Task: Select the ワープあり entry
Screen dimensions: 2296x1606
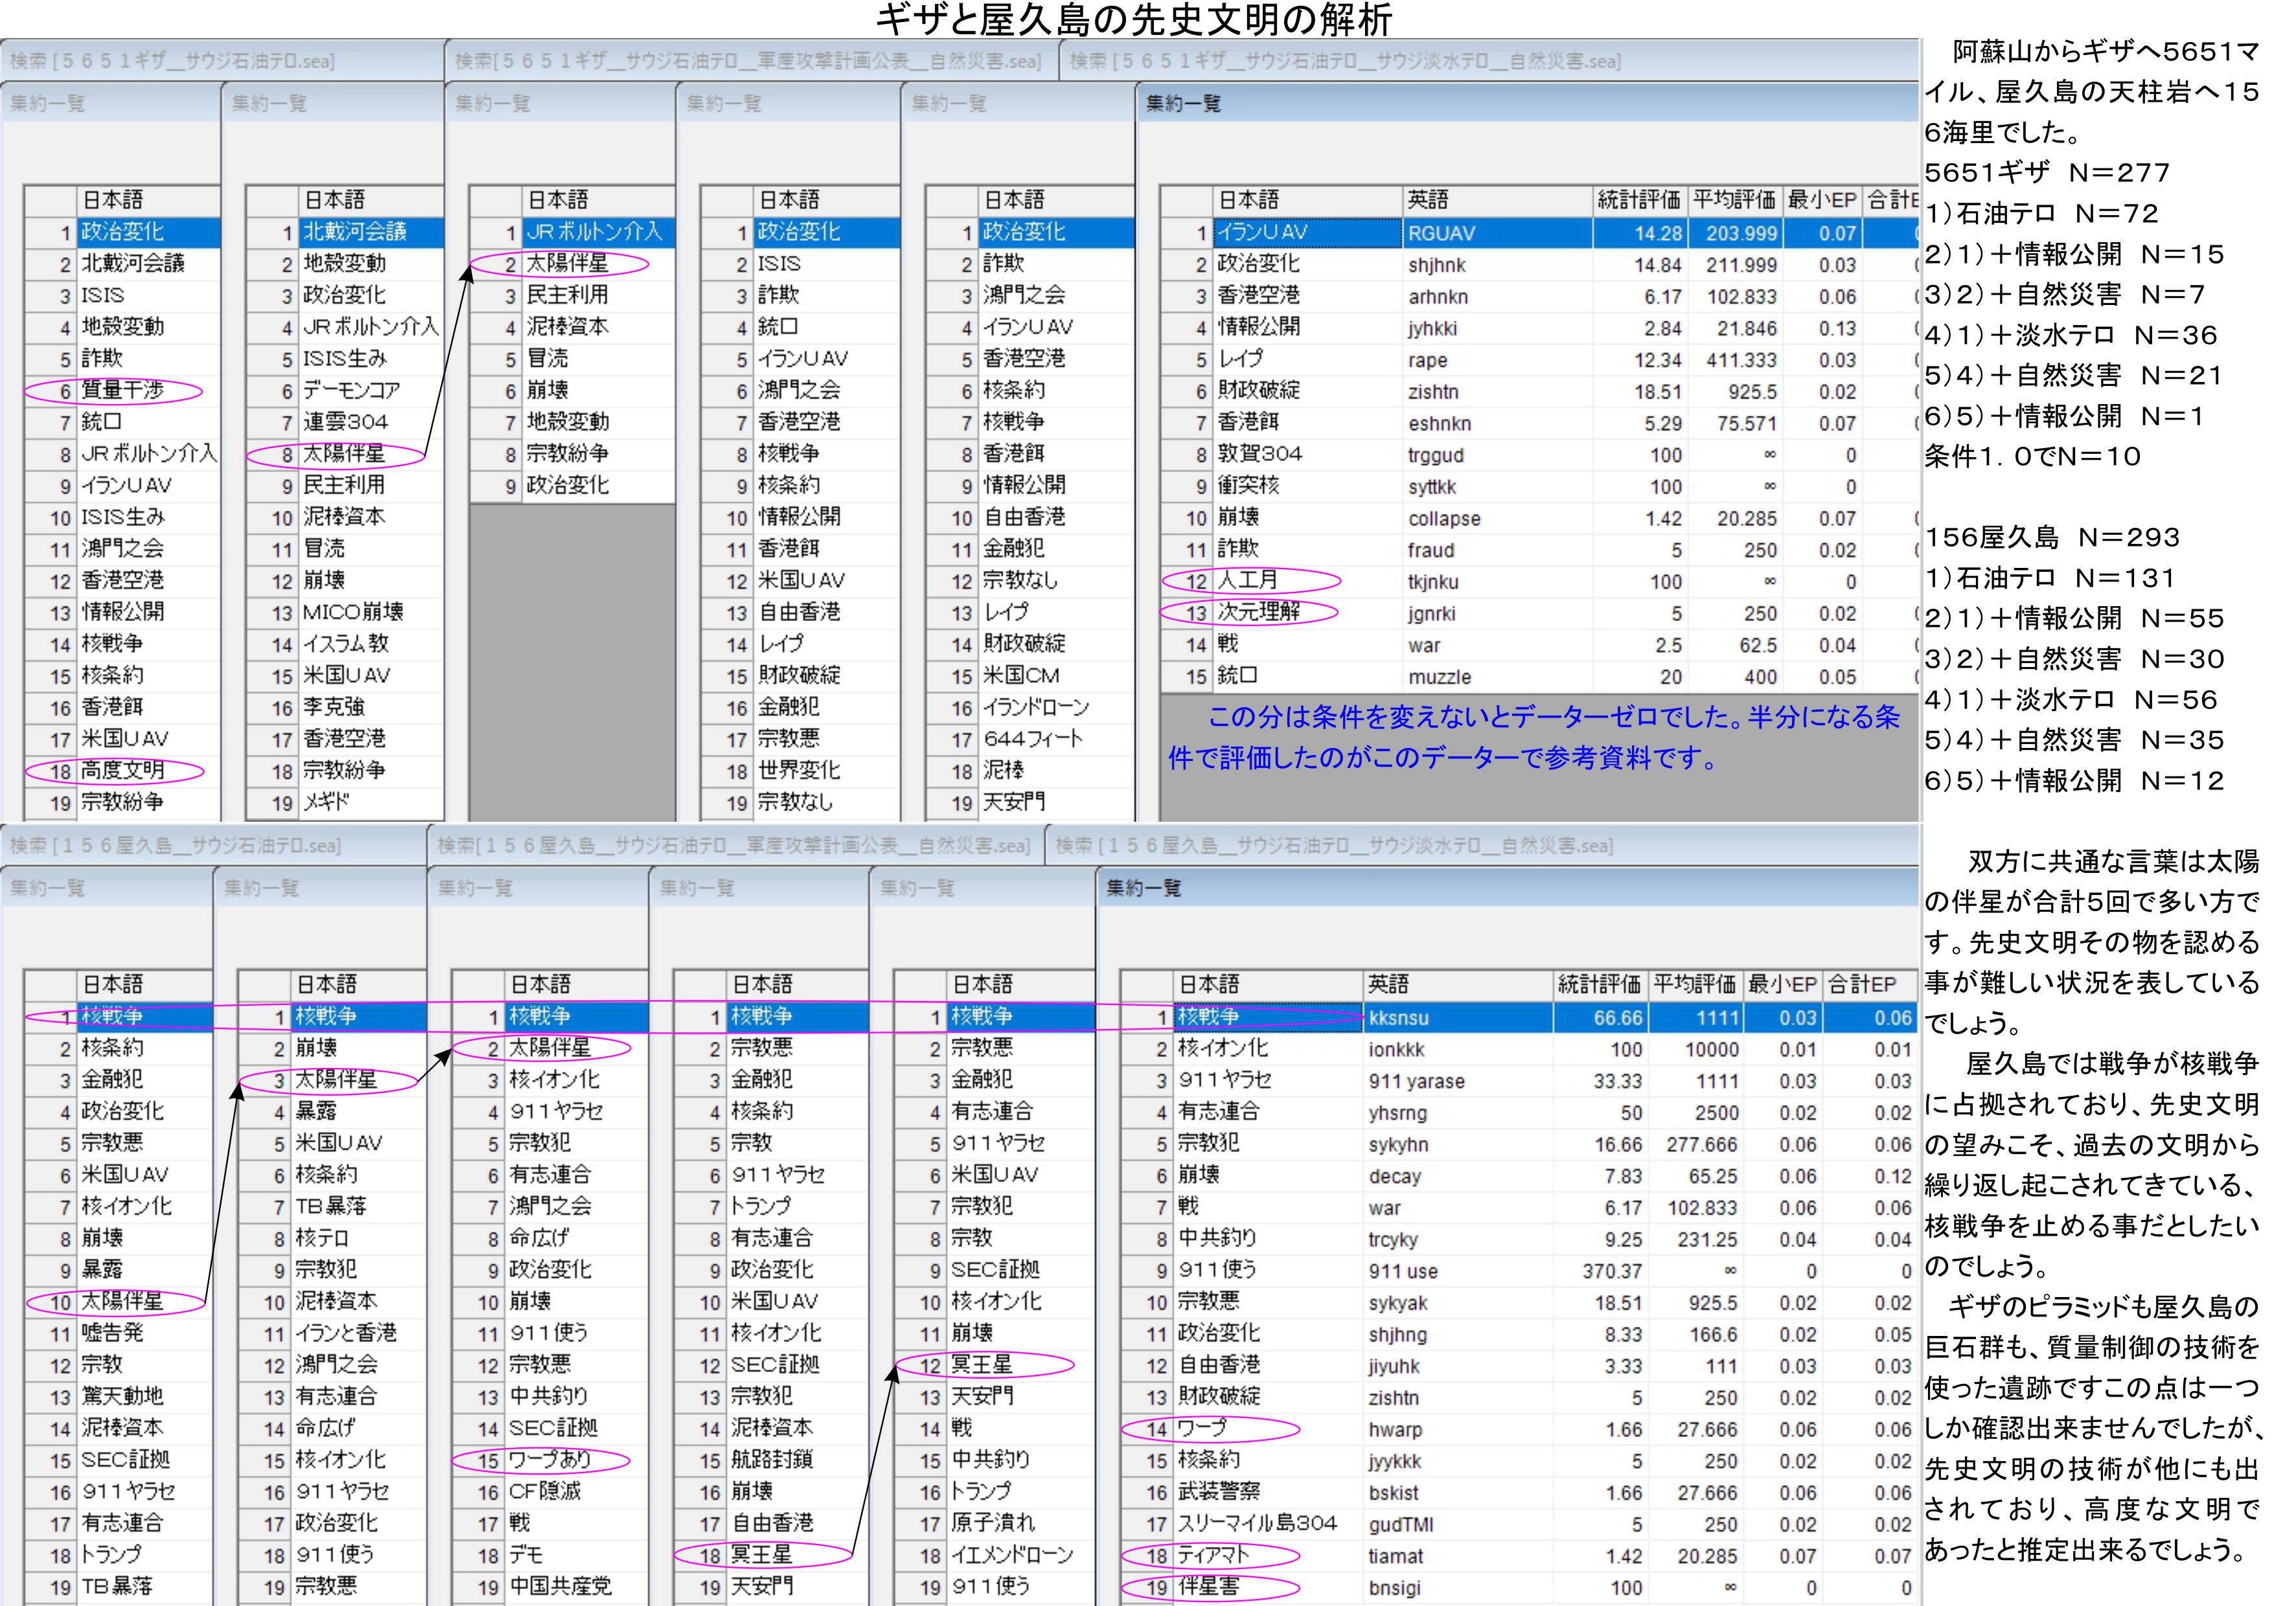Action: (550, 1460)
